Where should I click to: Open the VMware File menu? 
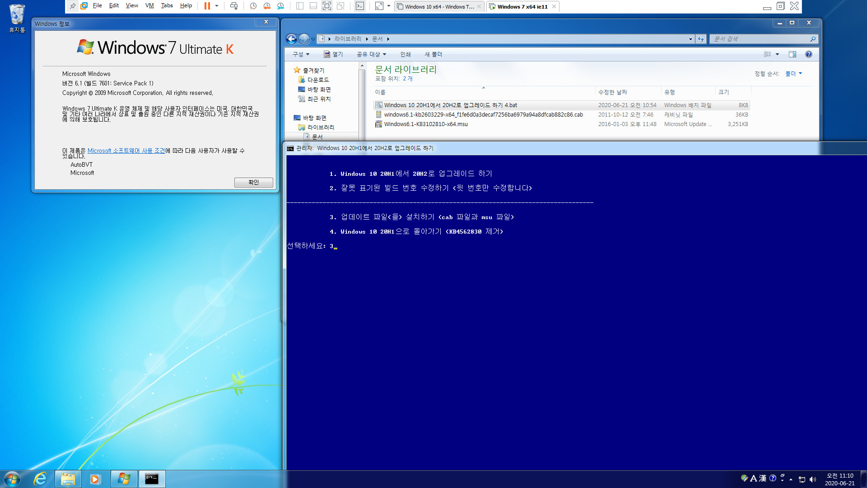click(x=97, y=5)
